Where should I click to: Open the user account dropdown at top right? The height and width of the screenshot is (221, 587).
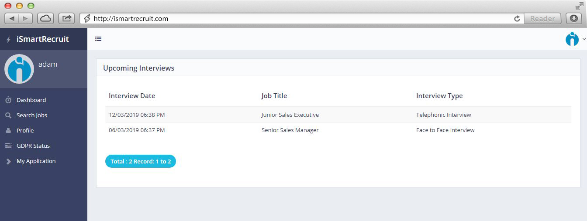pos(575,39)
